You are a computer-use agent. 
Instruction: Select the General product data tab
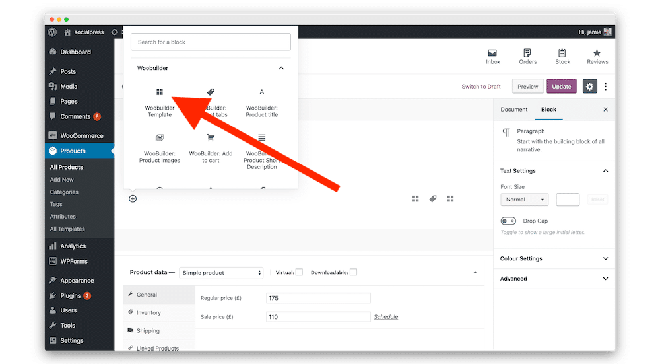(159, 295)
